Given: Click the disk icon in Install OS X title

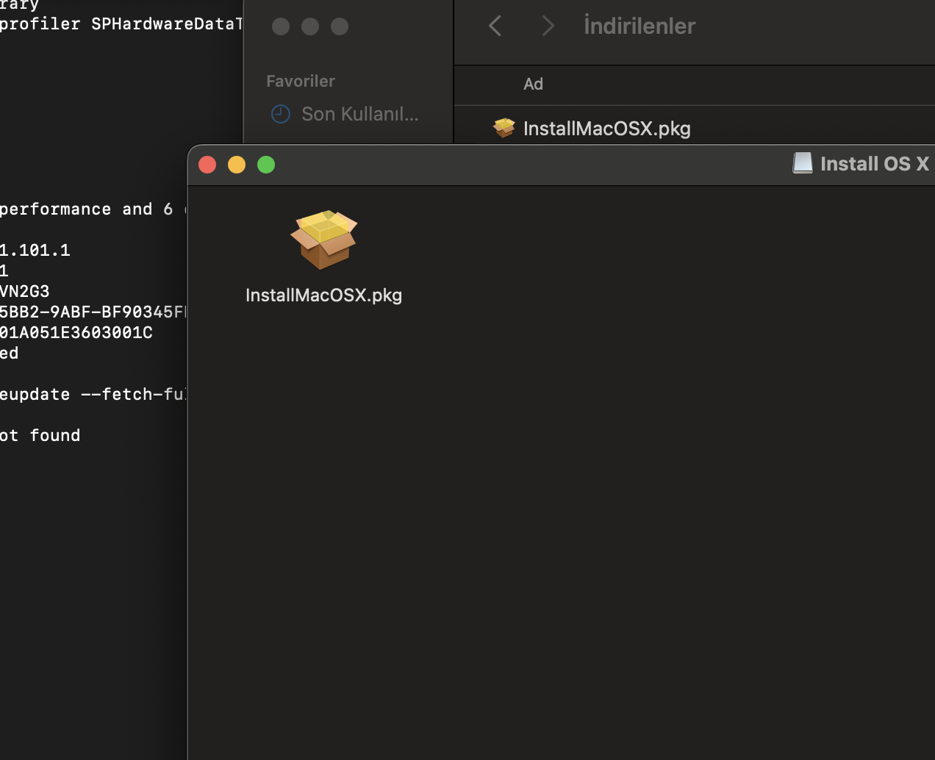Looking at the screenshot, I should pos(803,163).
